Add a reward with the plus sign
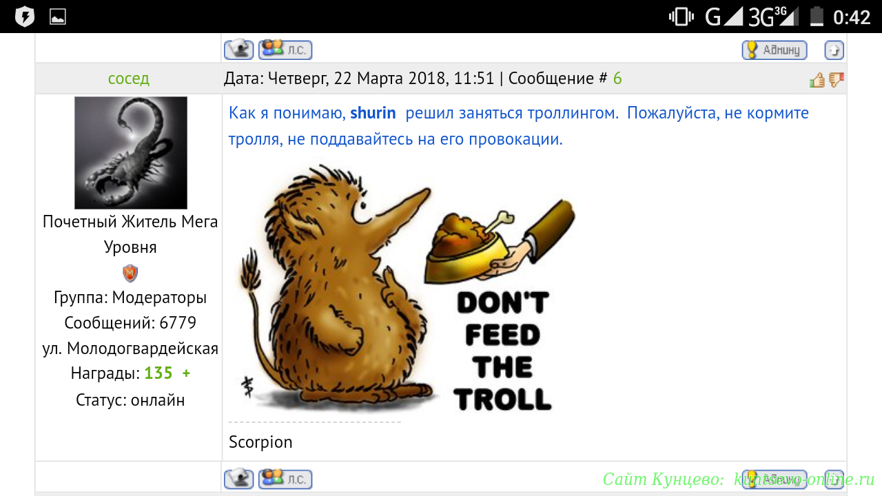882x496 pixels. pos(186,373)
